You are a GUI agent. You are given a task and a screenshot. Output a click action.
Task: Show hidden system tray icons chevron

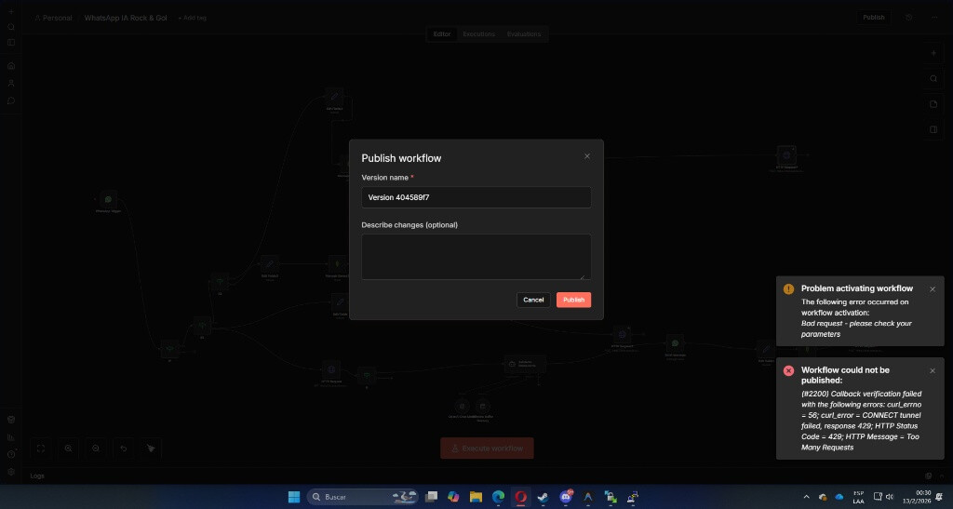click(x=807, y=497)
